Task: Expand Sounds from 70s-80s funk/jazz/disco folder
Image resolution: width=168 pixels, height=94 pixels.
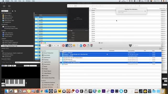Action: pyautogui.click(x=61, y=58)
